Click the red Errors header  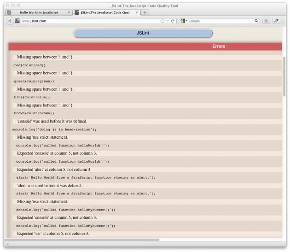coord(145,46)
